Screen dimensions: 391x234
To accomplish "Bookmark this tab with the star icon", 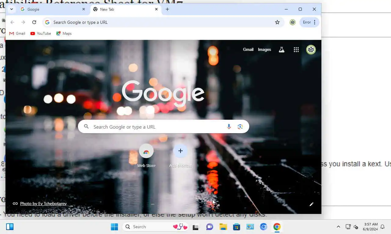I will point(277,22).
